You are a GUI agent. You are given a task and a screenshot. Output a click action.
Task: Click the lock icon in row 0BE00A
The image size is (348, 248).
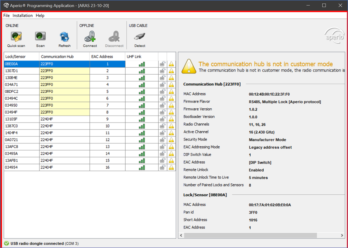click(163, 64)
